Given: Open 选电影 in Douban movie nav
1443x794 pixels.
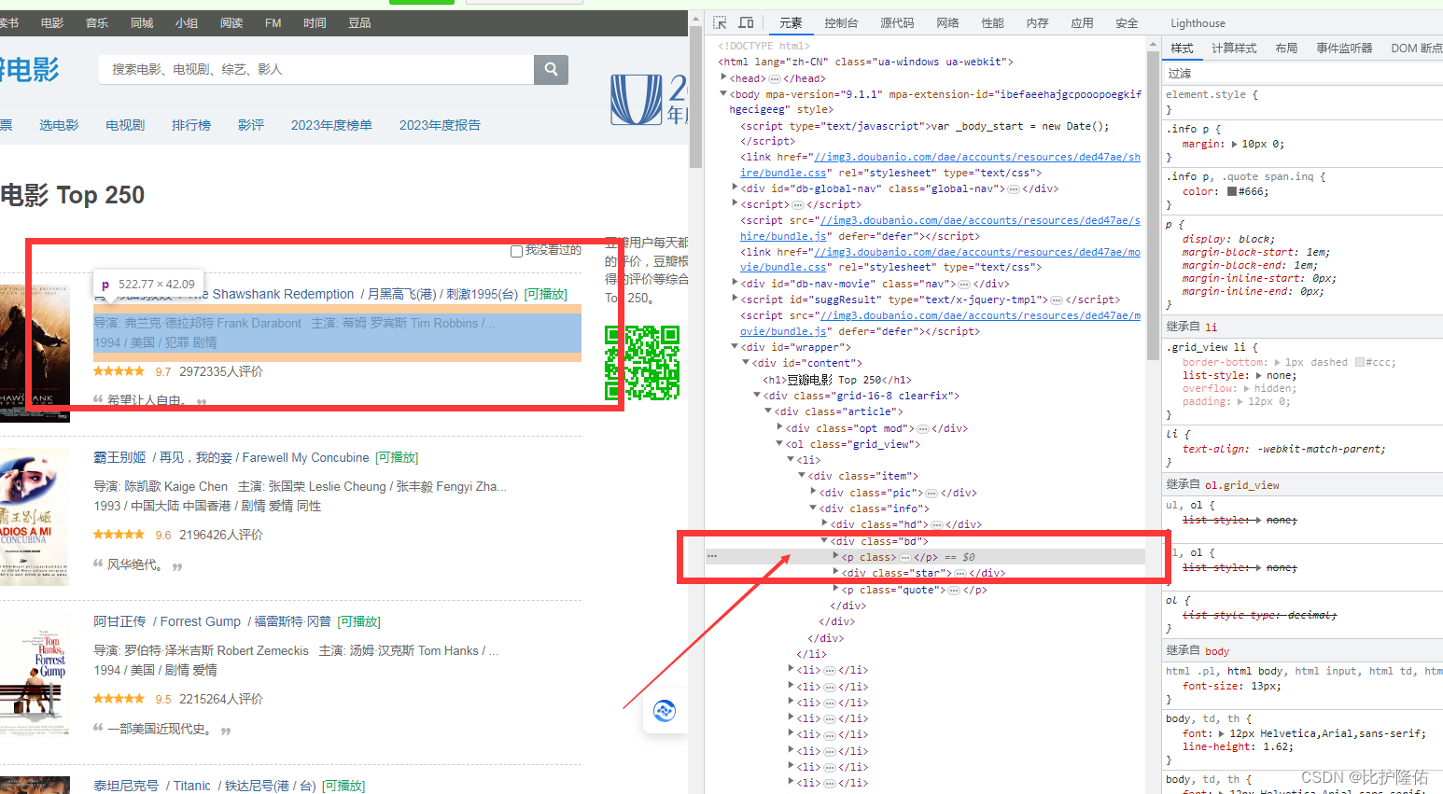Looking at the screenshot, I should [x=59, y=125].
